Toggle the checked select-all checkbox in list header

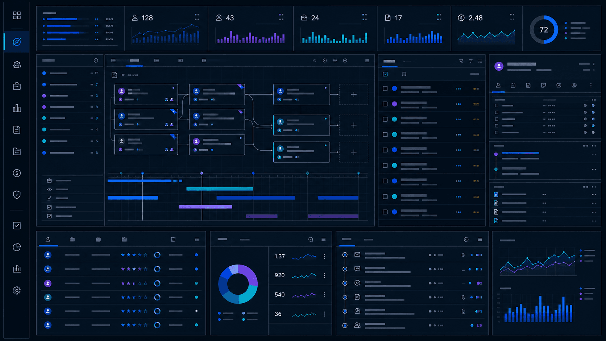click(385, 74)
